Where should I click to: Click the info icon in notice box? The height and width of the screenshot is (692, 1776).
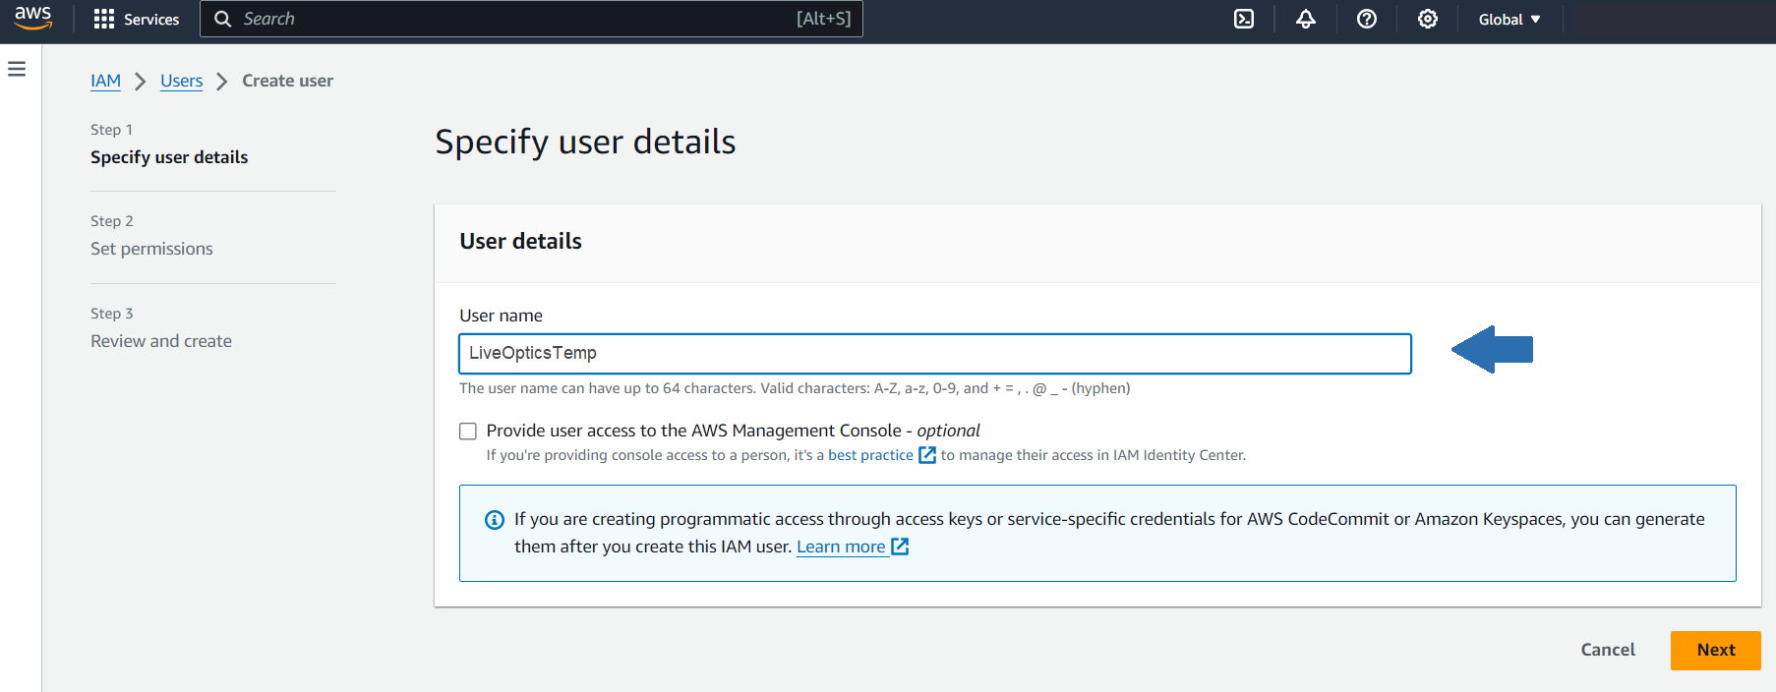pyautogui.click(x=495, y=520)
